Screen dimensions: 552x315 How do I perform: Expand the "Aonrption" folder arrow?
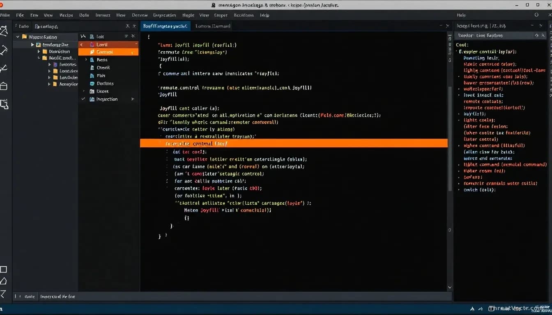49,84
